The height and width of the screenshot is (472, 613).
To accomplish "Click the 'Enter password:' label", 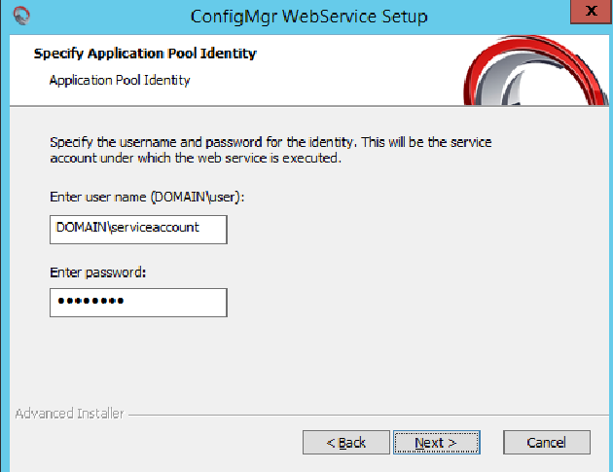I will tap(97, 272).
